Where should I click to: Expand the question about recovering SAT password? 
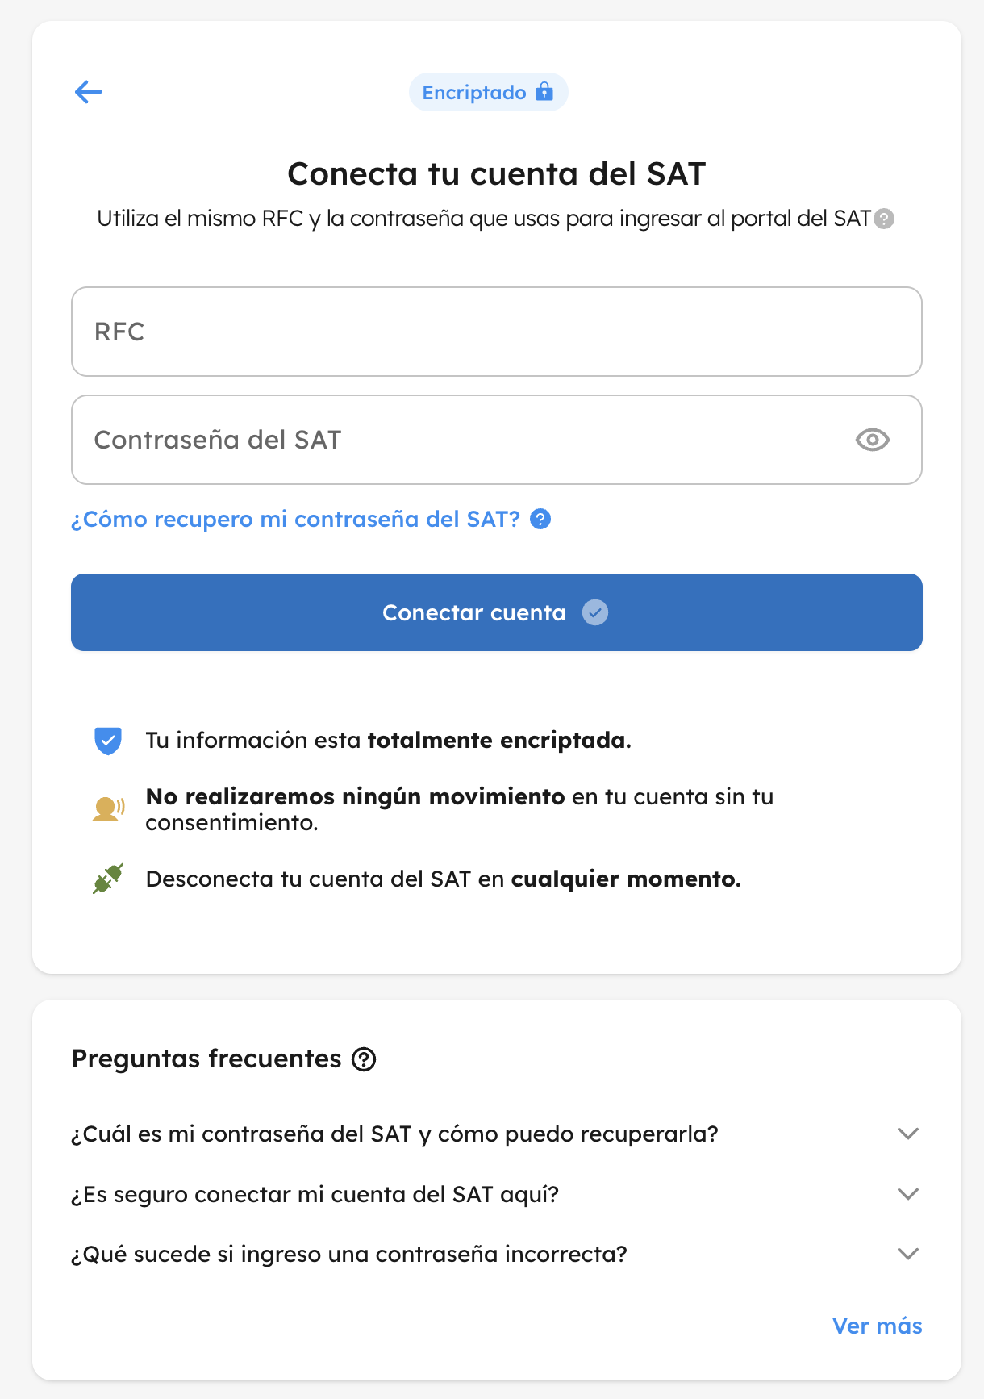pos(908,1134)
